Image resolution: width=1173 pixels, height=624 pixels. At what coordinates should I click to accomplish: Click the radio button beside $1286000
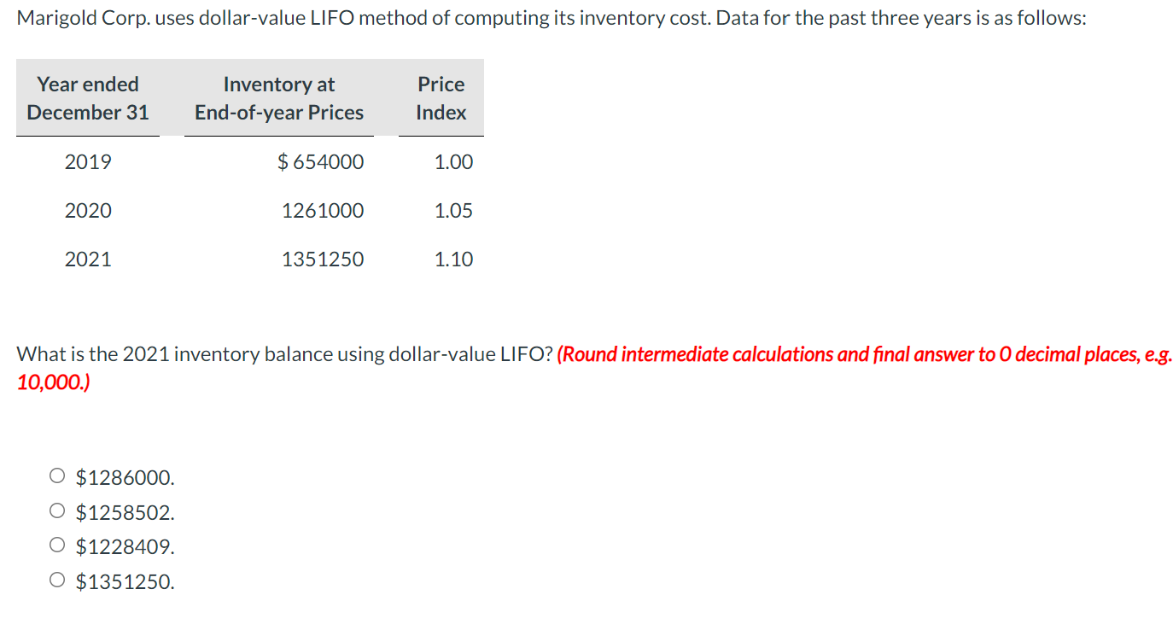coord(56,475)
